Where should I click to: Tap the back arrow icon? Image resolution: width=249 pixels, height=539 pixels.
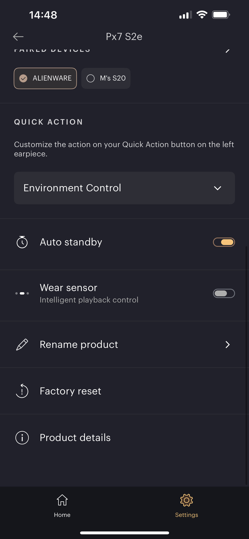click(x=18, y=37)
